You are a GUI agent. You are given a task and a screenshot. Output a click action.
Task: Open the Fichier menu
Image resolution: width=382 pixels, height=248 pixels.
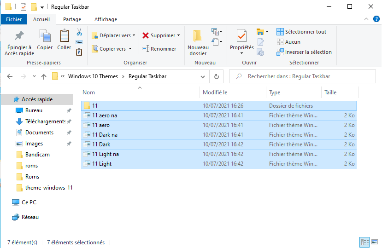pyautogui.click(x=14, y=19)
